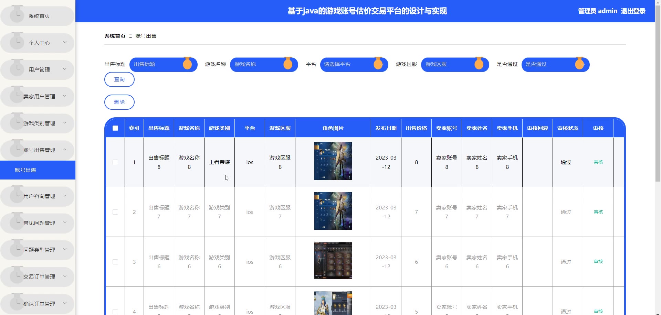Focus the 出售标题 search input

click(164, 65)
